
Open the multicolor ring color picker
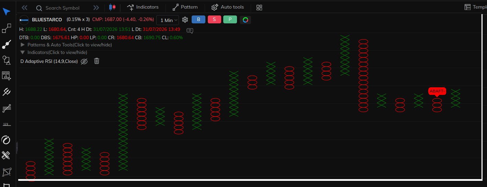tap(245, 20)
